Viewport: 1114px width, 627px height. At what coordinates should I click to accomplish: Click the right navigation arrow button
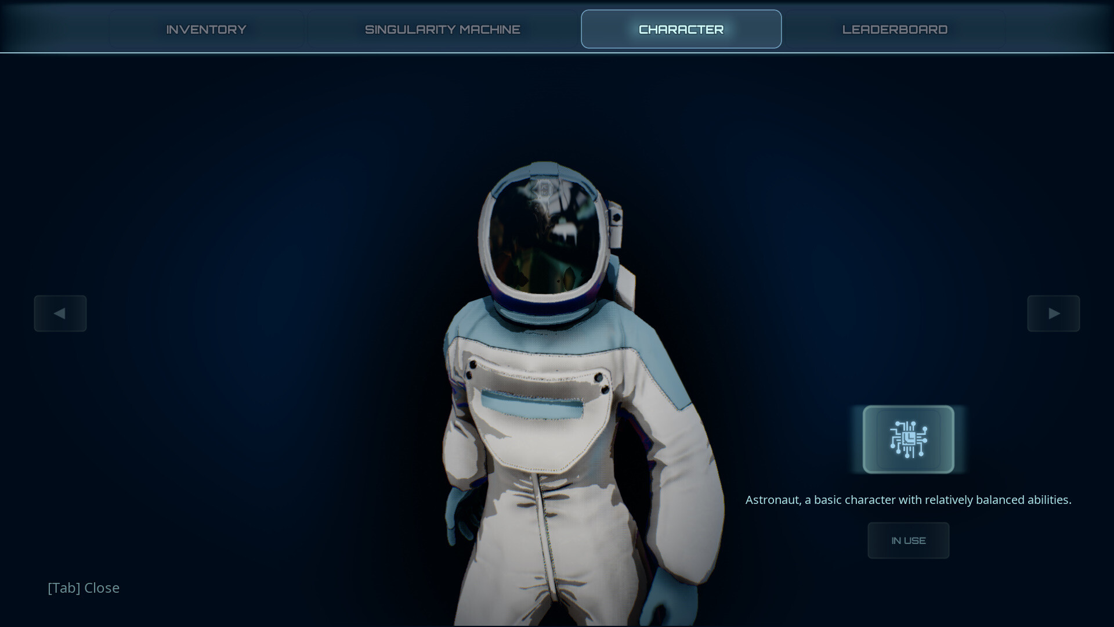pyautogui.click(x=1054, y=313)
